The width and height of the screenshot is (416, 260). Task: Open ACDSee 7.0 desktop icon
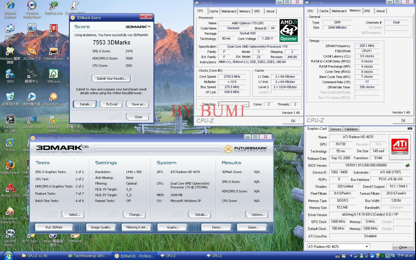(32, 53)
